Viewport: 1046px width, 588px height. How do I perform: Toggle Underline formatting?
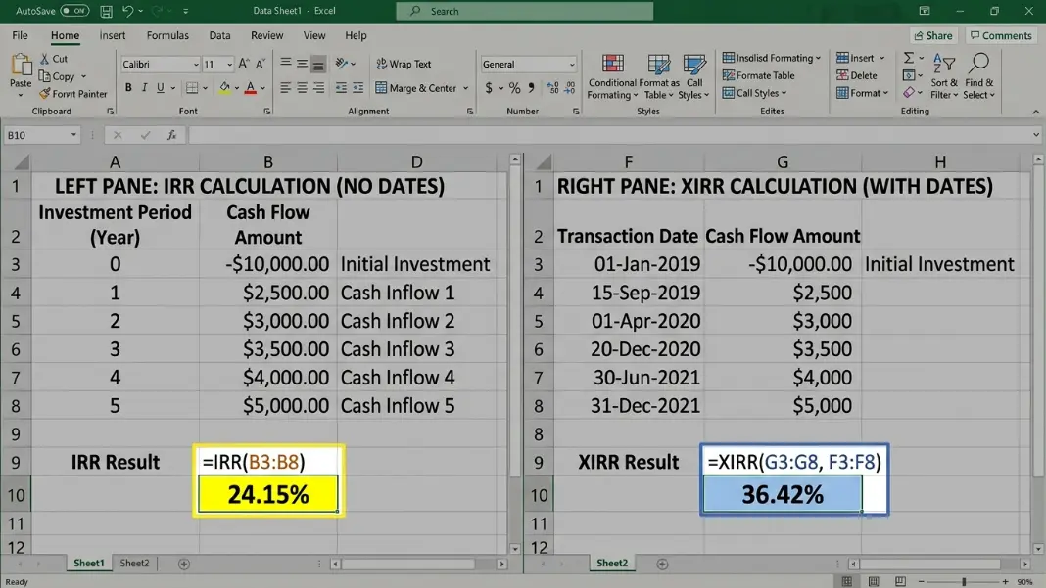tap(160, 88)
